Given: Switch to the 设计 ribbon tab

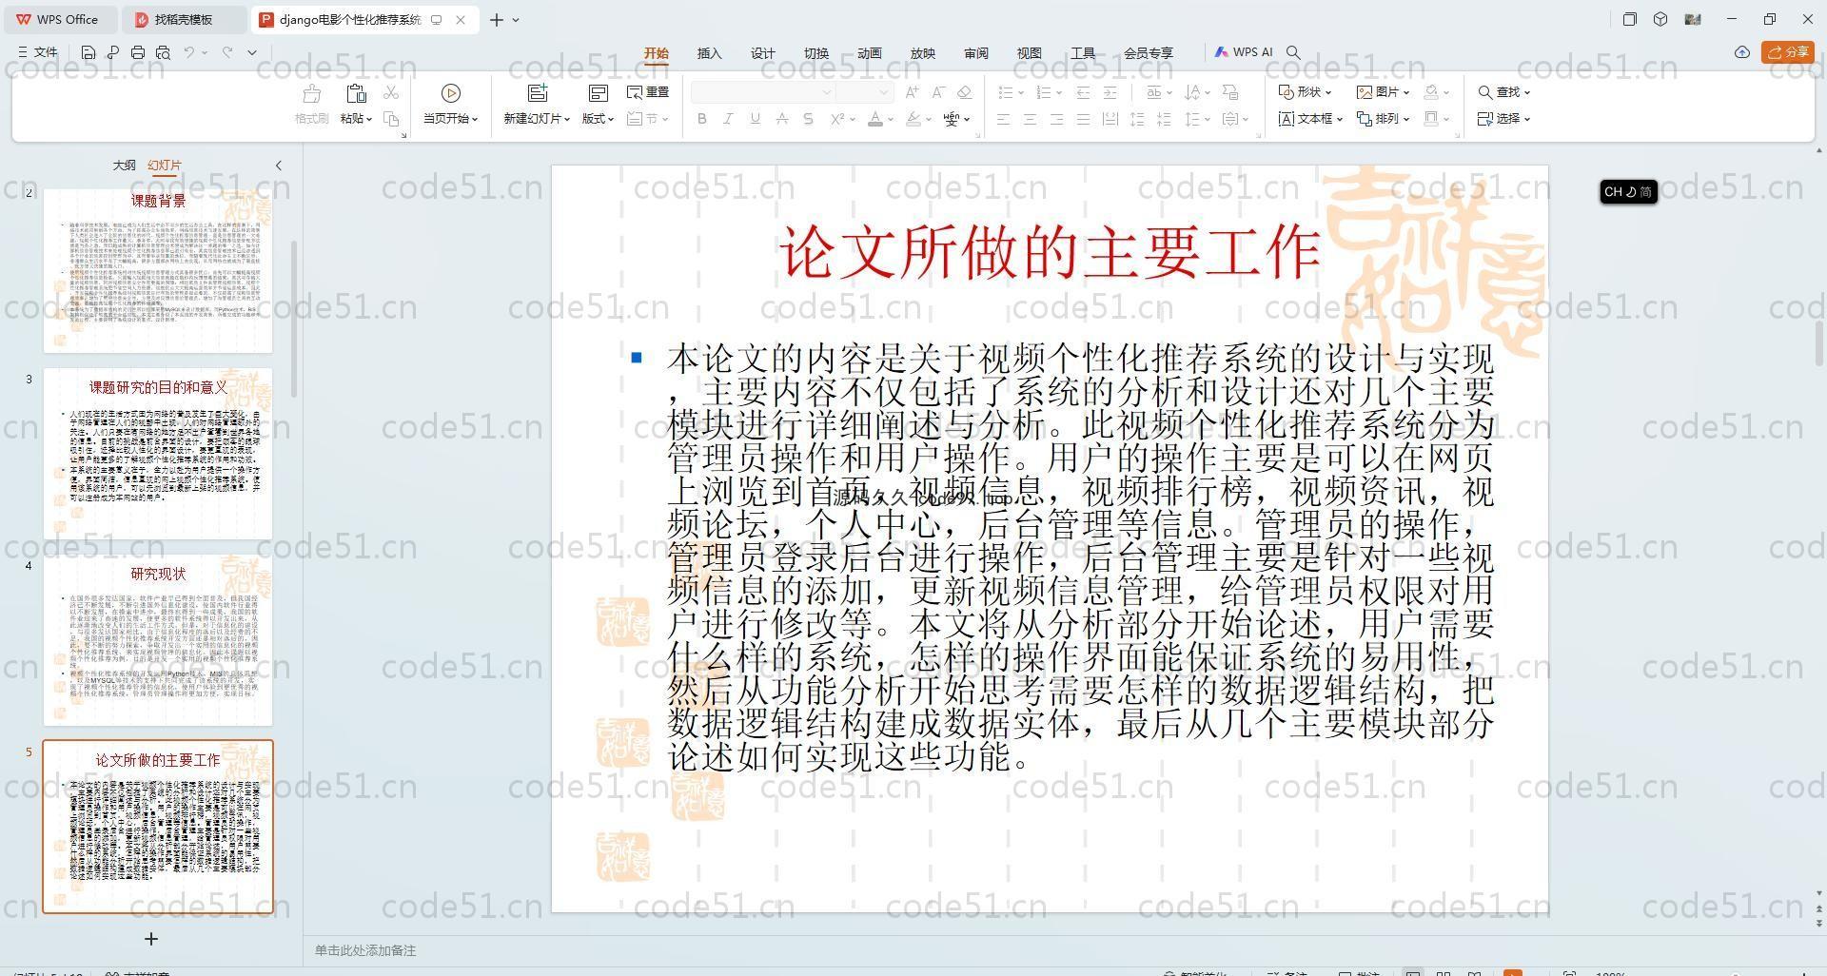Looking at the screenshot, I should tap(763, 53).
